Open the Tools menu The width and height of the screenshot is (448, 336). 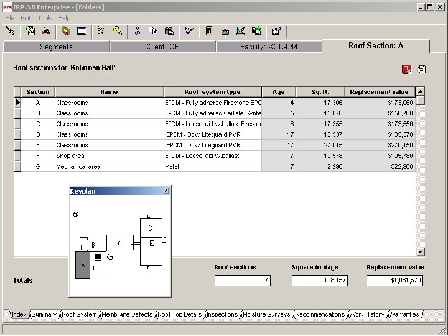(45, 18)
